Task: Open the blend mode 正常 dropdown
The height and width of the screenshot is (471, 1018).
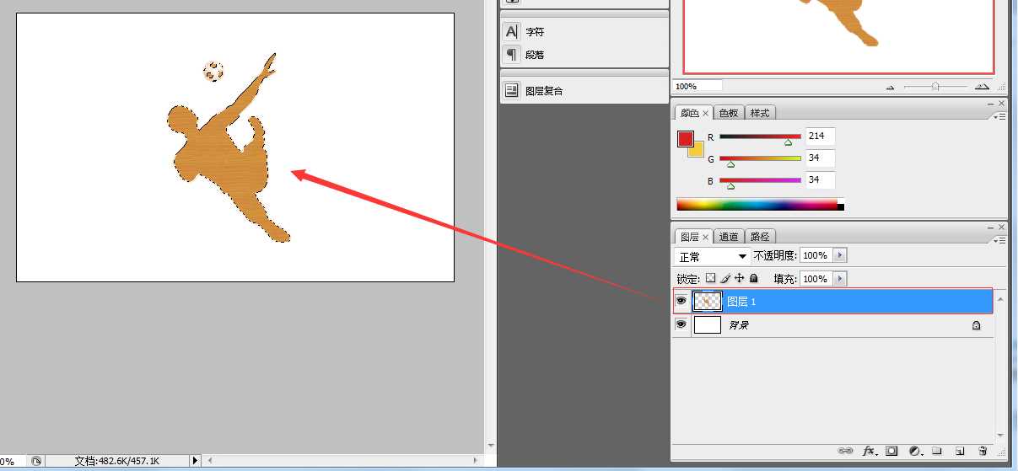Action: 713,256
